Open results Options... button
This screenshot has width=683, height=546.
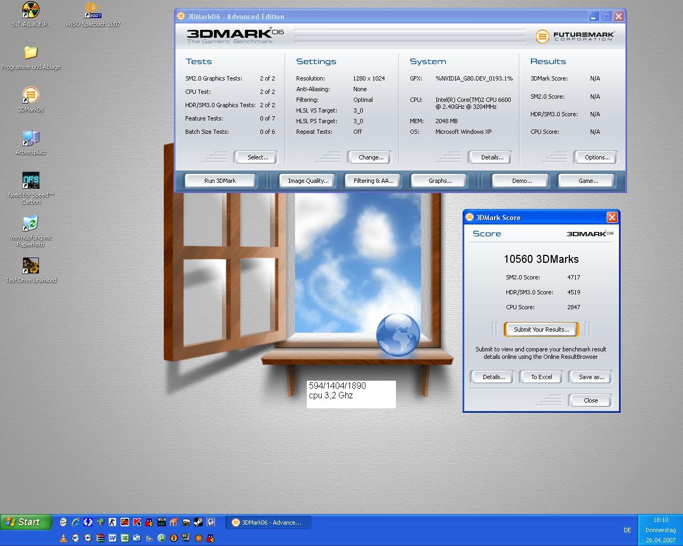[597, 157]
